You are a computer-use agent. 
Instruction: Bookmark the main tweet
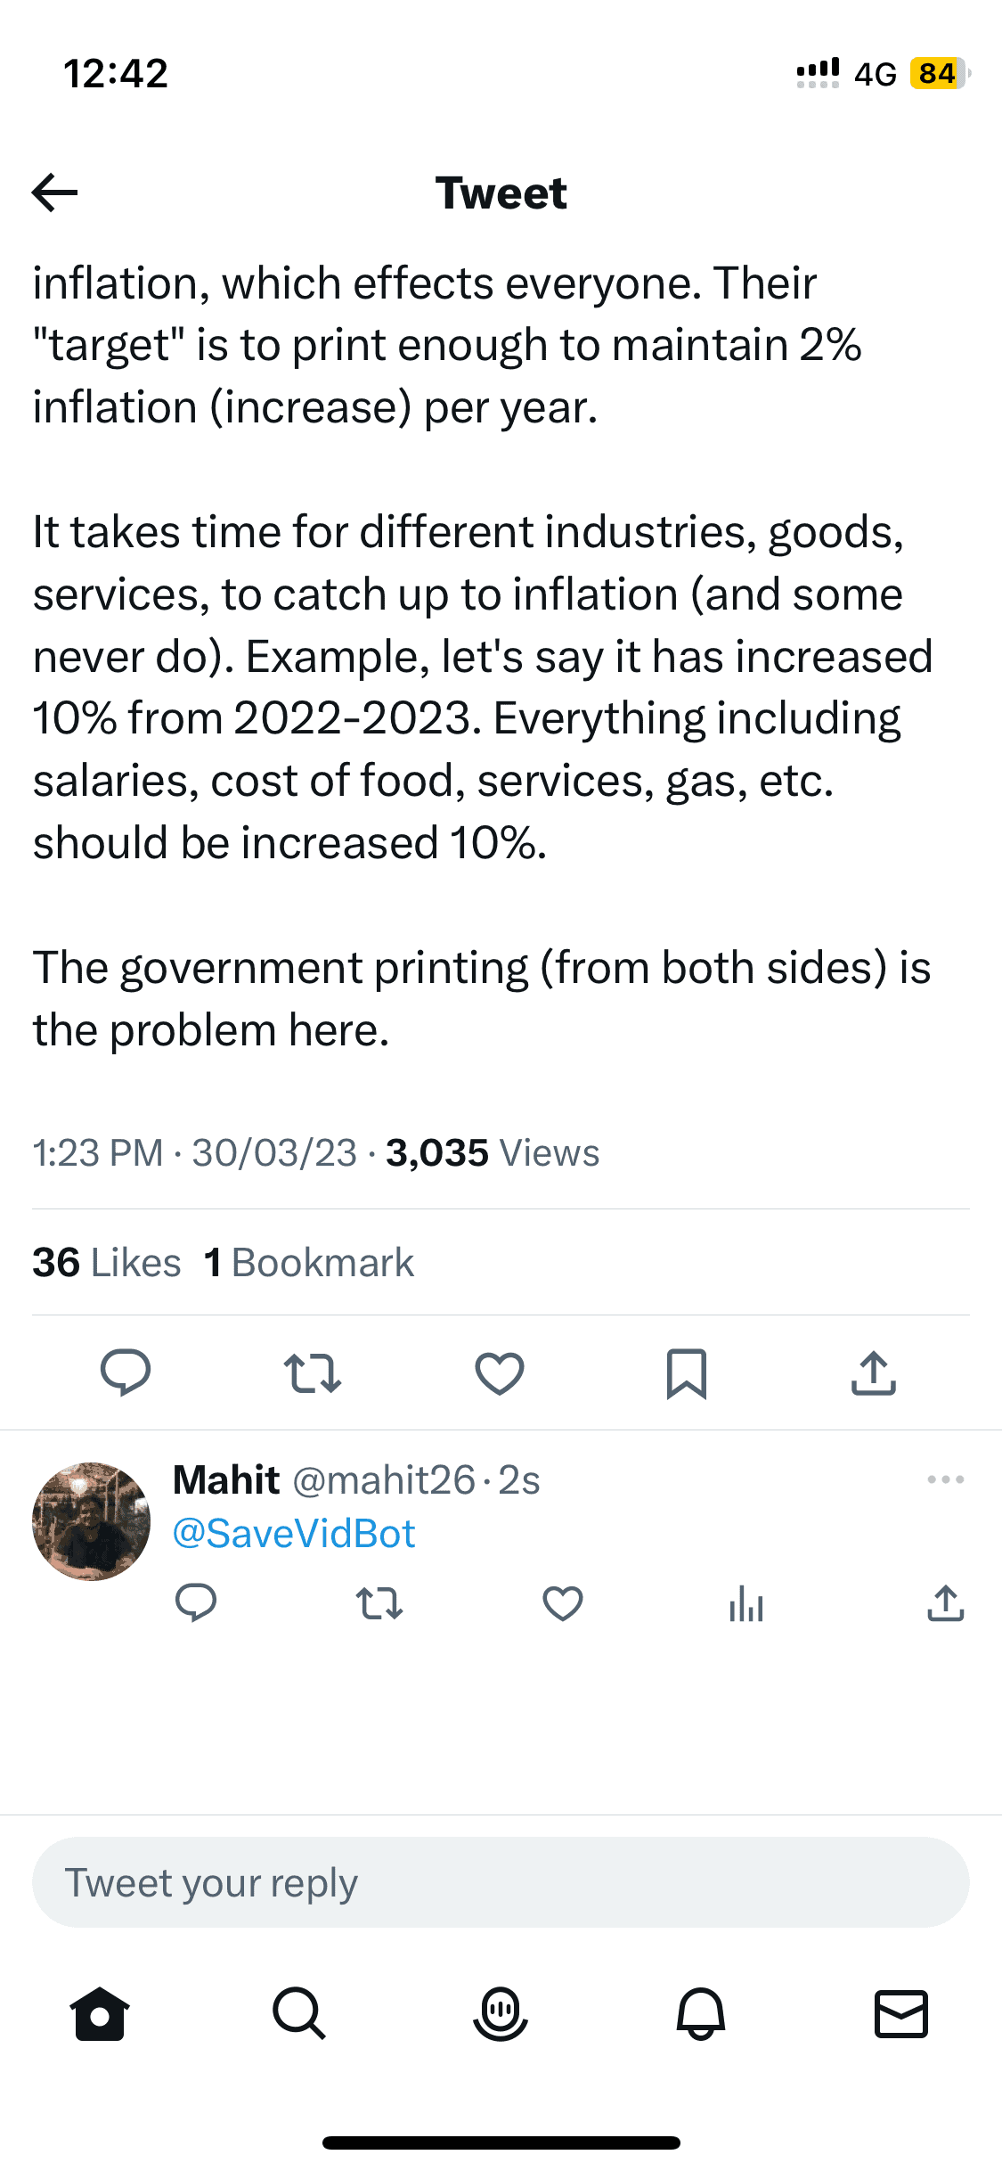pos(687,1372)
